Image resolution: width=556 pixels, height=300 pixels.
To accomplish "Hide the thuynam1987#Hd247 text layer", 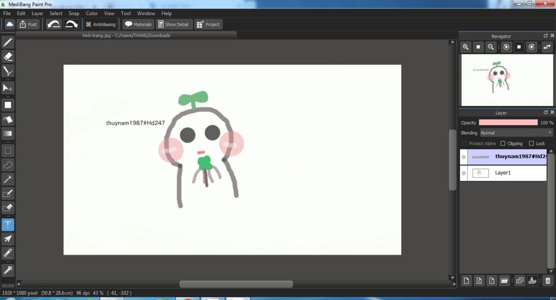I will (464, 157).
